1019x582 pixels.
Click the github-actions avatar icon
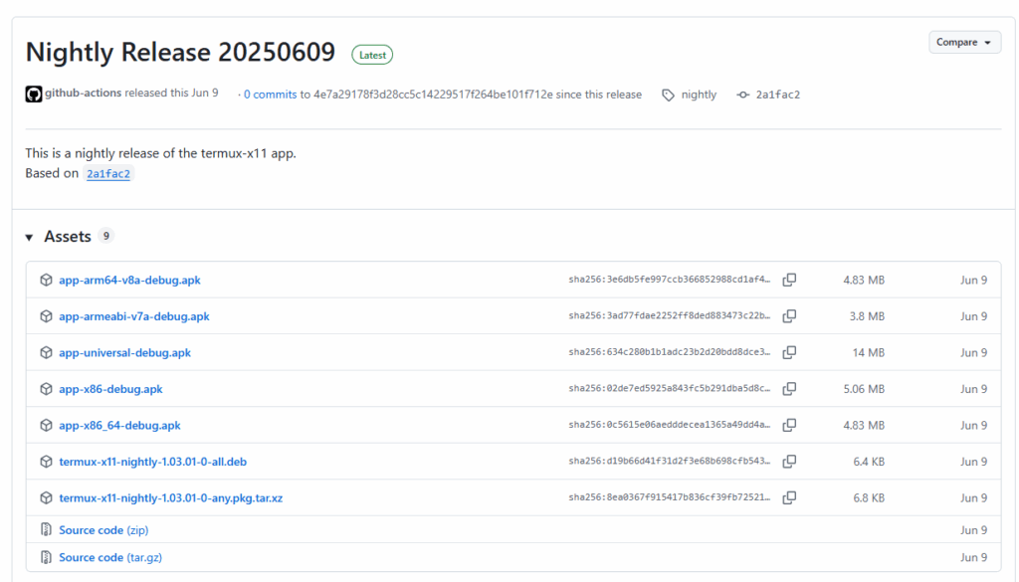34,95
